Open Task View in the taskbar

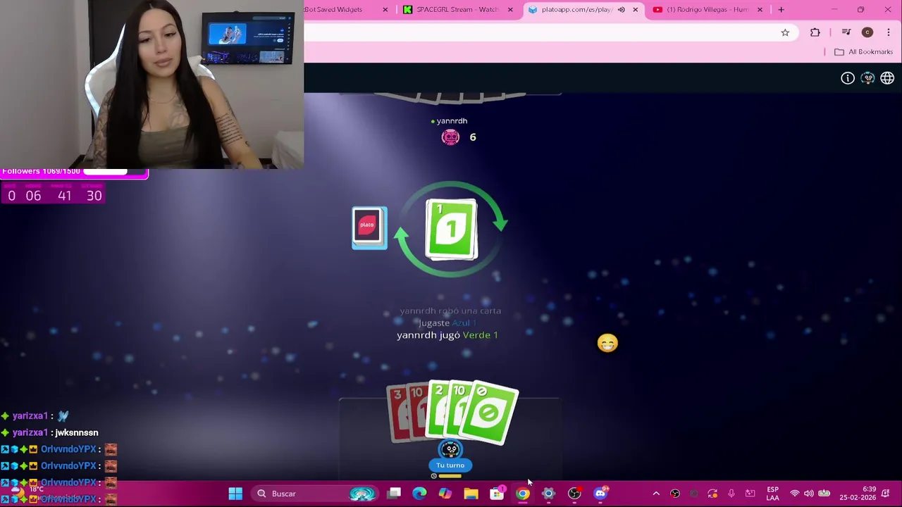[394, 494]
